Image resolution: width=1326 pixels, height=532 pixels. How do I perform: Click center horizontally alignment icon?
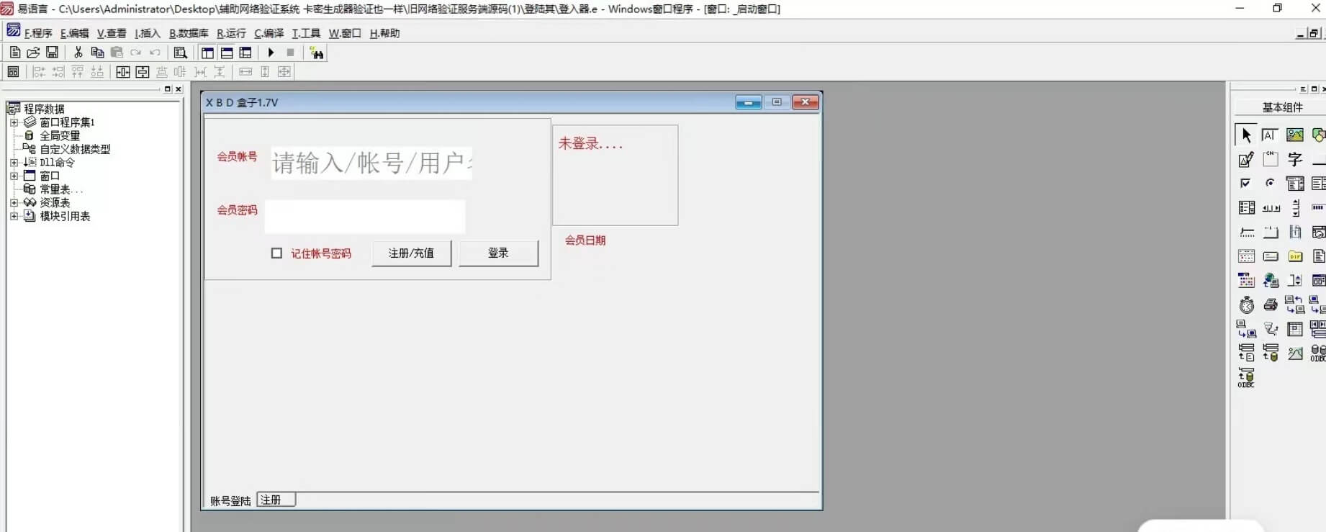pyautogui.click(x=123, y=72)
